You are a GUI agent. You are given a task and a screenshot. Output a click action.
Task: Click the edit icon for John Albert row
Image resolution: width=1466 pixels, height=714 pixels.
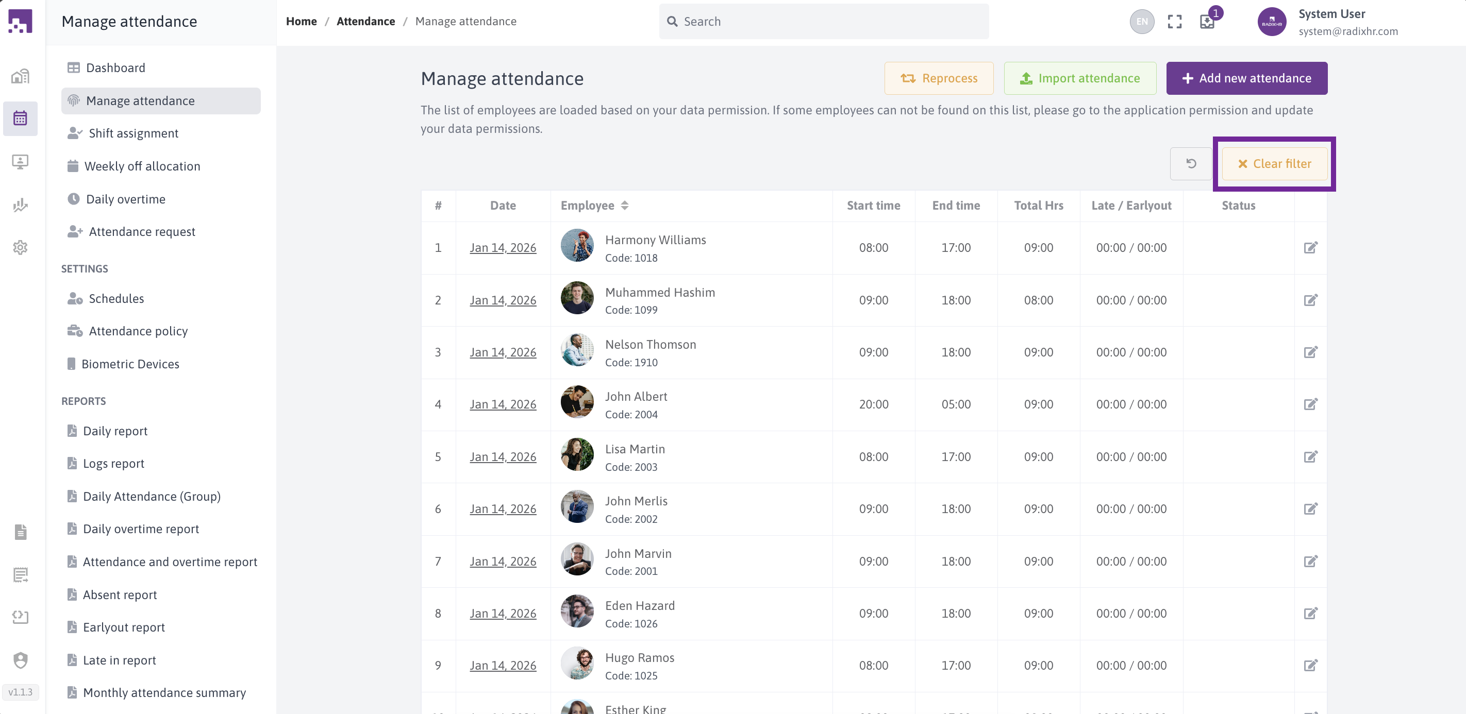pos(1310,404)
